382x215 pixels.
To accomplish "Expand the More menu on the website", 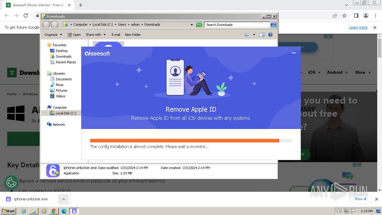I will pos(363,72).
